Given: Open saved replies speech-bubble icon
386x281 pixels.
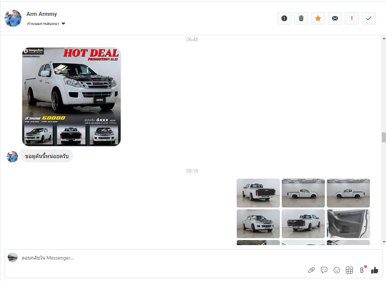Looking at the screenshot, I should click(324, 270).
